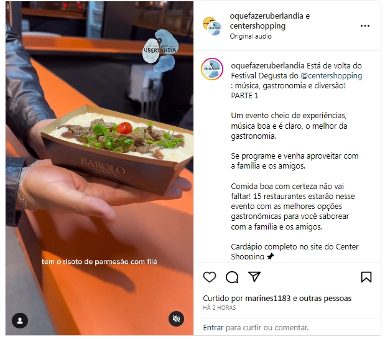Open oquefazeruberlandia profile from header
The width and height of the screenshot is (385, 339).
266,16
